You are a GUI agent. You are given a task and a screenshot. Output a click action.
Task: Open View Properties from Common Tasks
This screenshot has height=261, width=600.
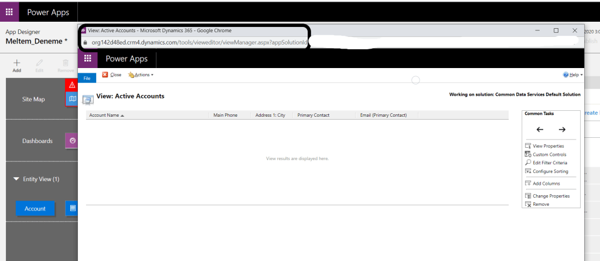click(x=548, y=146)
